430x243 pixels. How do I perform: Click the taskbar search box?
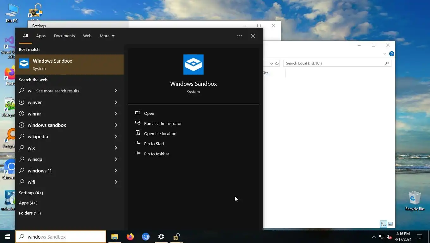tap(61, 237)
